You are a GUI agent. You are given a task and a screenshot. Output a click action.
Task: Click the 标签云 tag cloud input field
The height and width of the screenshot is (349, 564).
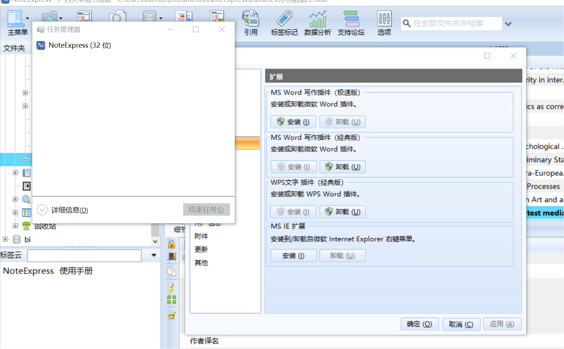point(84,255)
